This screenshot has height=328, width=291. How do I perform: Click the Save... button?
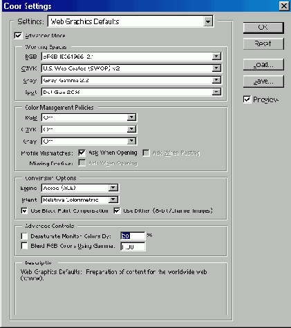tap(263, 81)
